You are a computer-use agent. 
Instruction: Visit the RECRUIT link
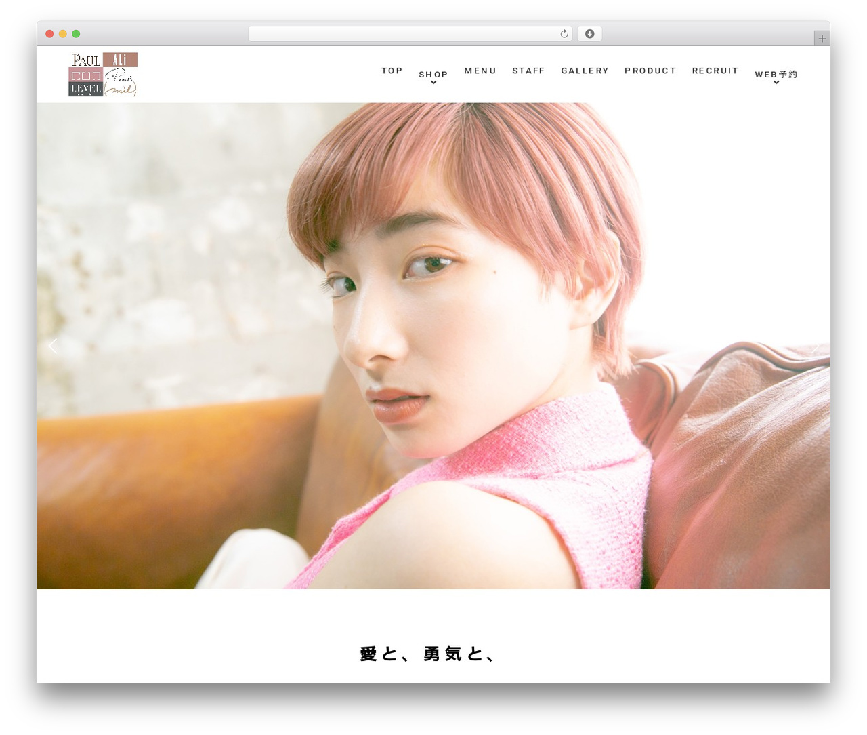pos(715,71)
